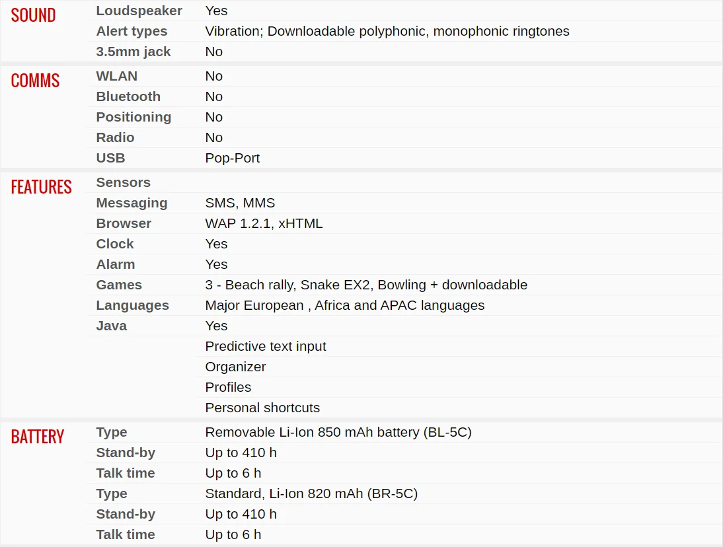723x547 pixels.
Task: Click the first battery Stand-by label
Action: 126,453
